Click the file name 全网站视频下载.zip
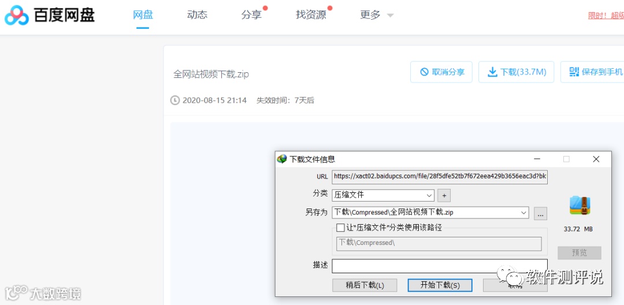The width and height of the screenshot is (624, 305). coord(211,74)
